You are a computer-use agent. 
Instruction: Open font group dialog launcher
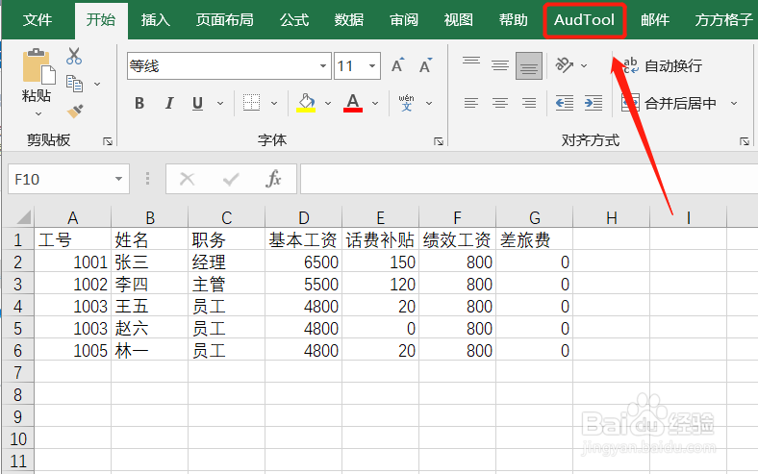click(x=439, y=141)
